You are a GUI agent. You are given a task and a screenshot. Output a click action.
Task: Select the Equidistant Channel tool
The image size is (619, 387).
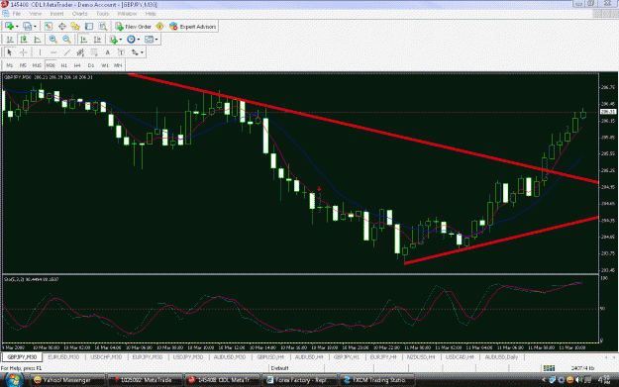click(x=80, y=52)
